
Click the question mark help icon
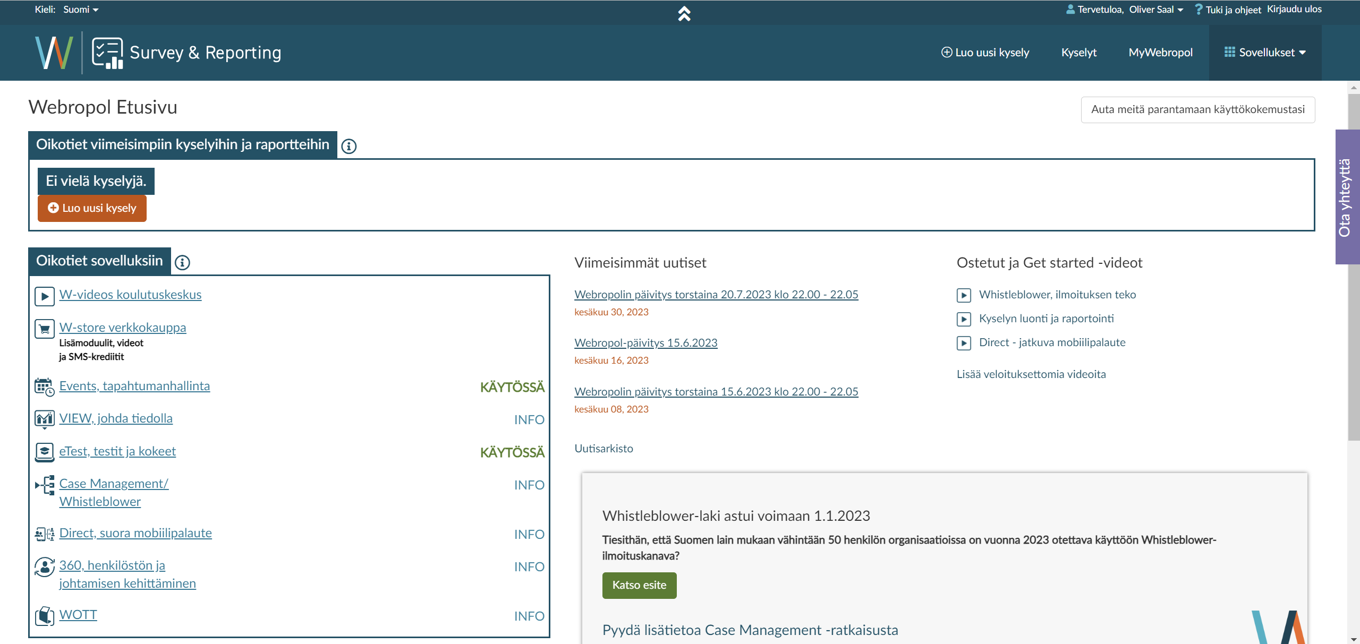click(1198, 10)
